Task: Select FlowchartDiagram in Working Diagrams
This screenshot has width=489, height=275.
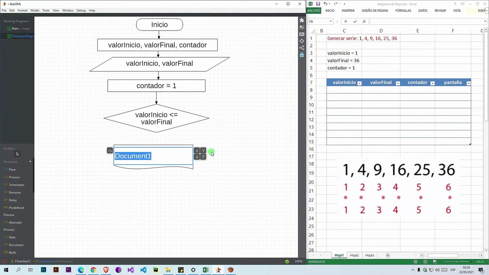Action: pyautogui.click(x=21, y=36)
